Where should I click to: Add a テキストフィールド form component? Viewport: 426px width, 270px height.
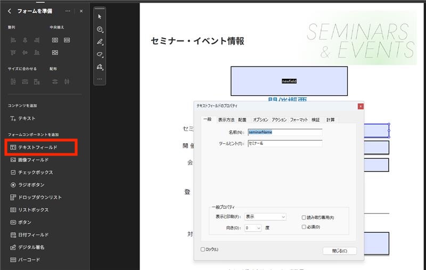click(37, 147)
